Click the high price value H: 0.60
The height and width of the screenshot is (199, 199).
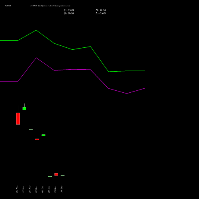pyautogui.click(x=101, y=10)
